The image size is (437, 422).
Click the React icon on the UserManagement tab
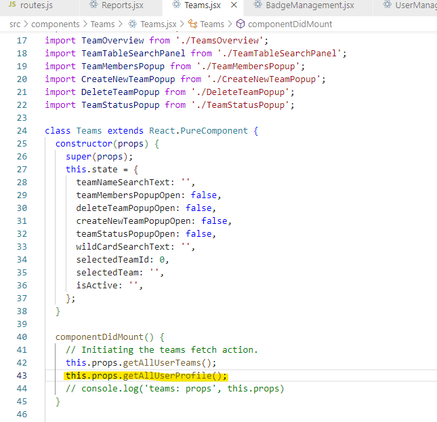[387, 5]
